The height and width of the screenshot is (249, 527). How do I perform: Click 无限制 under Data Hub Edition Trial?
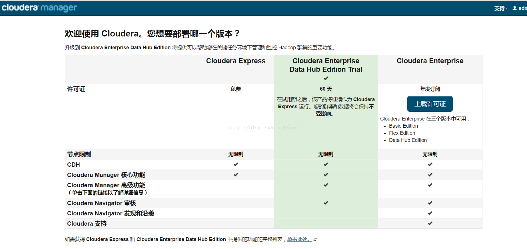coord(326,154)
